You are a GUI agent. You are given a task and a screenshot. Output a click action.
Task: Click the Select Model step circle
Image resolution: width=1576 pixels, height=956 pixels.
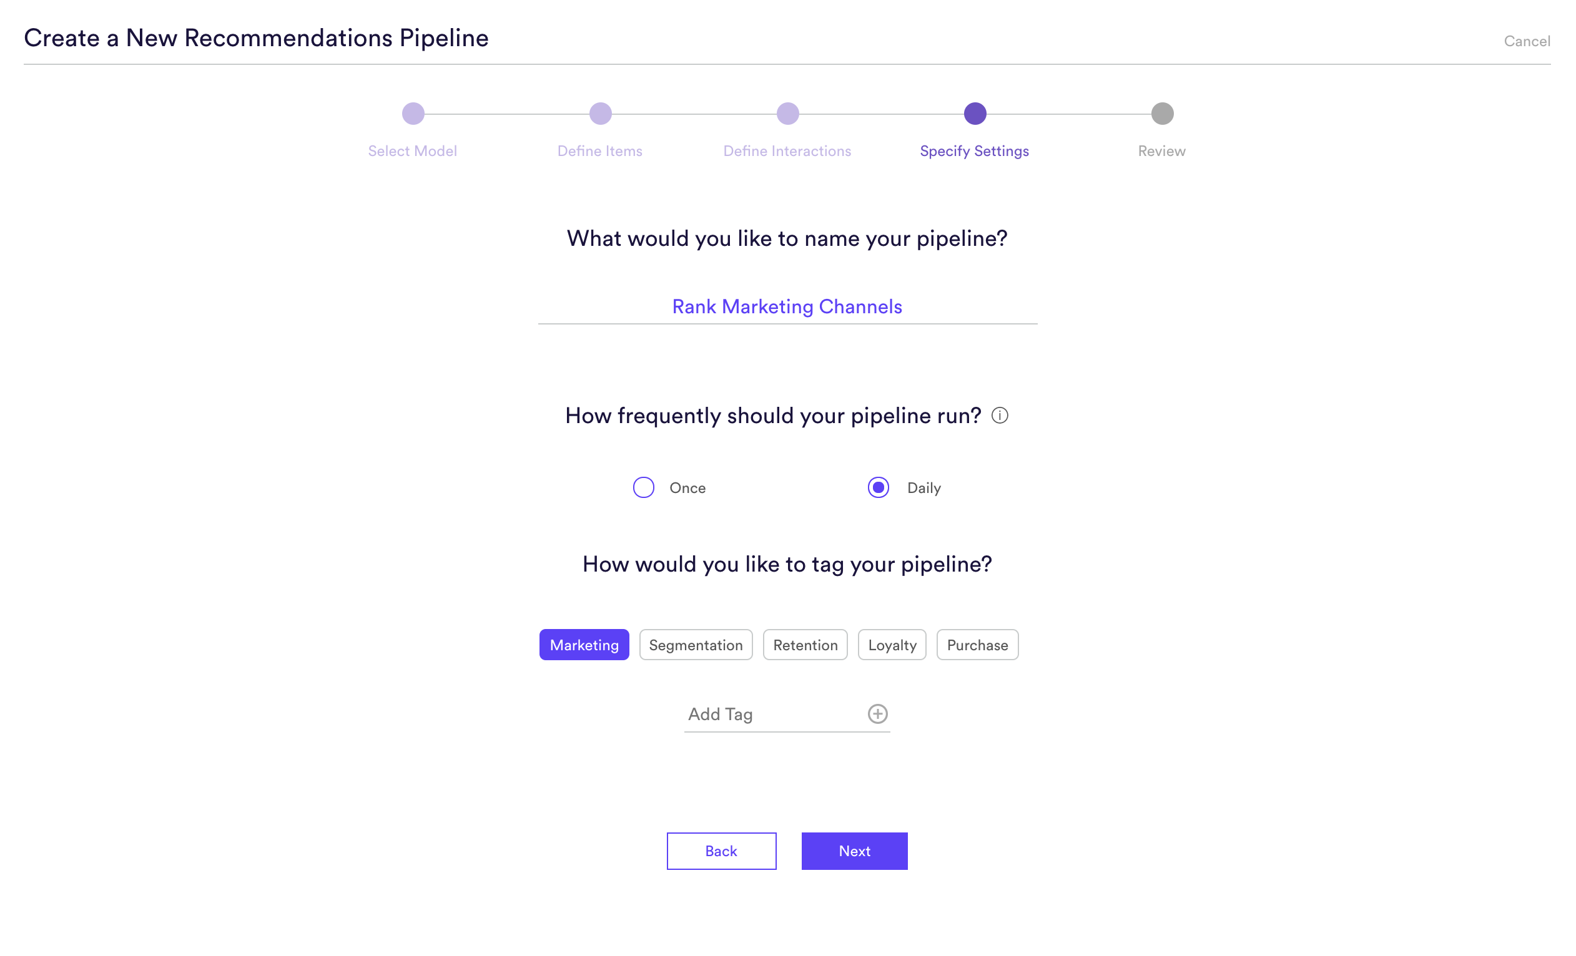coord(413,114)
